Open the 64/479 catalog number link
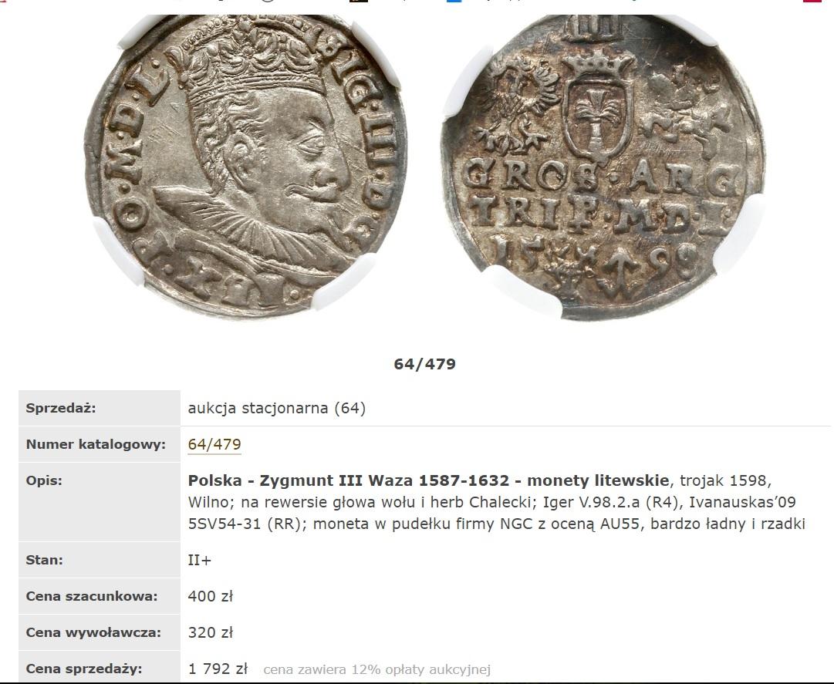Viewport: 834px width, 684px height. point(214,444)
